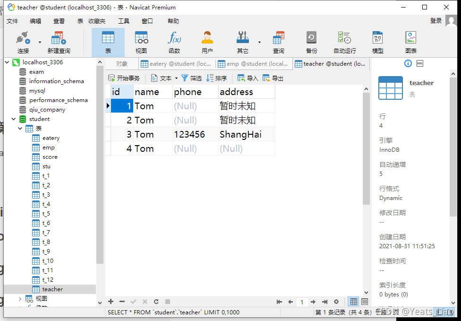Image resolution: width=461 pixels, height=321 pixels.
Task: Go to the previous page of records
Action: click(x=290, y=302)
